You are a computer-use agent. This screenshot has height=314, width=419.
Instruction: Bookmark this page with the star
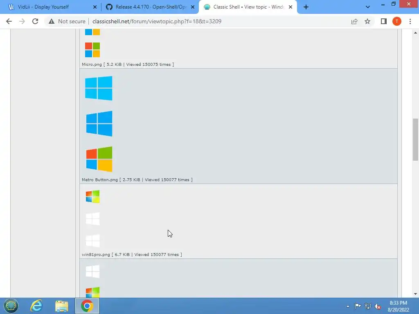367,21
